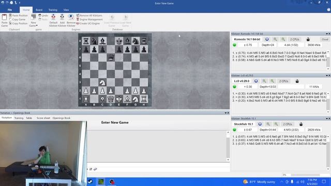
Task: Click the white knight on c3
Action: point(102,83)
